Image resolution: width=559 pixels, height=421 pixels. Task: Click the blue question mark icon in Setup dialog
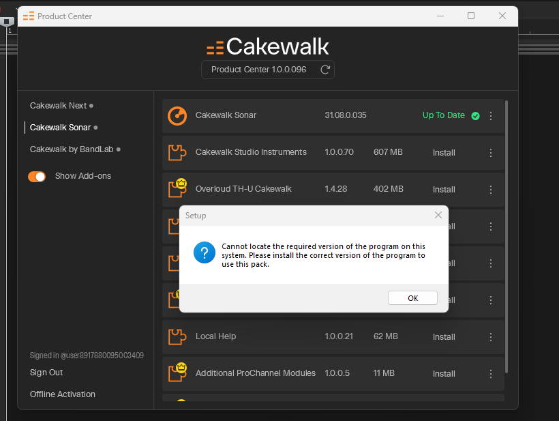(205, 252)
